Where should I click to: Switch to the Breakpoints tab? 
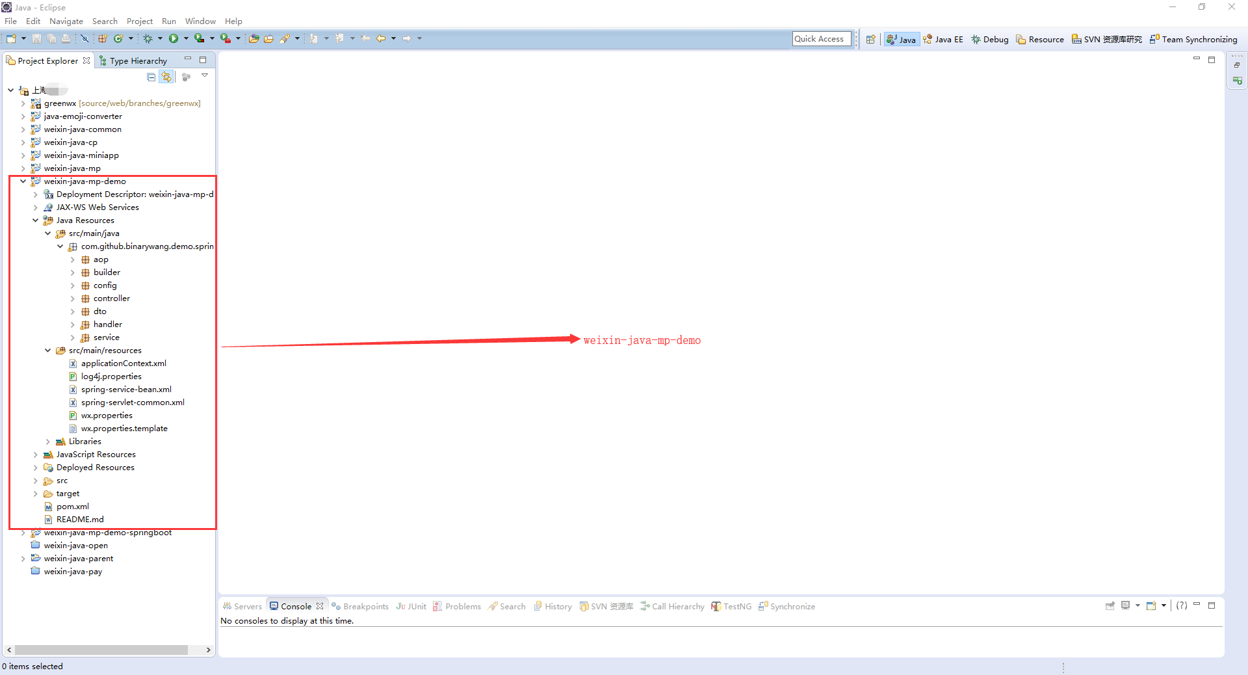click(360, 606)
